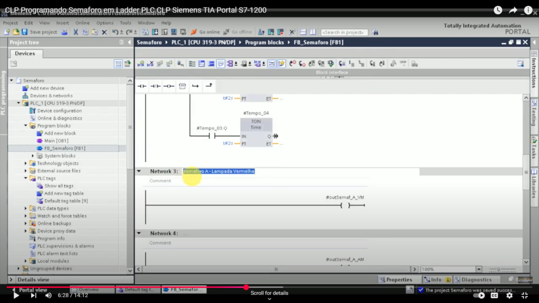
Task: Close the ladder branch
Action: pyautogui.click(x=208, y=86)
